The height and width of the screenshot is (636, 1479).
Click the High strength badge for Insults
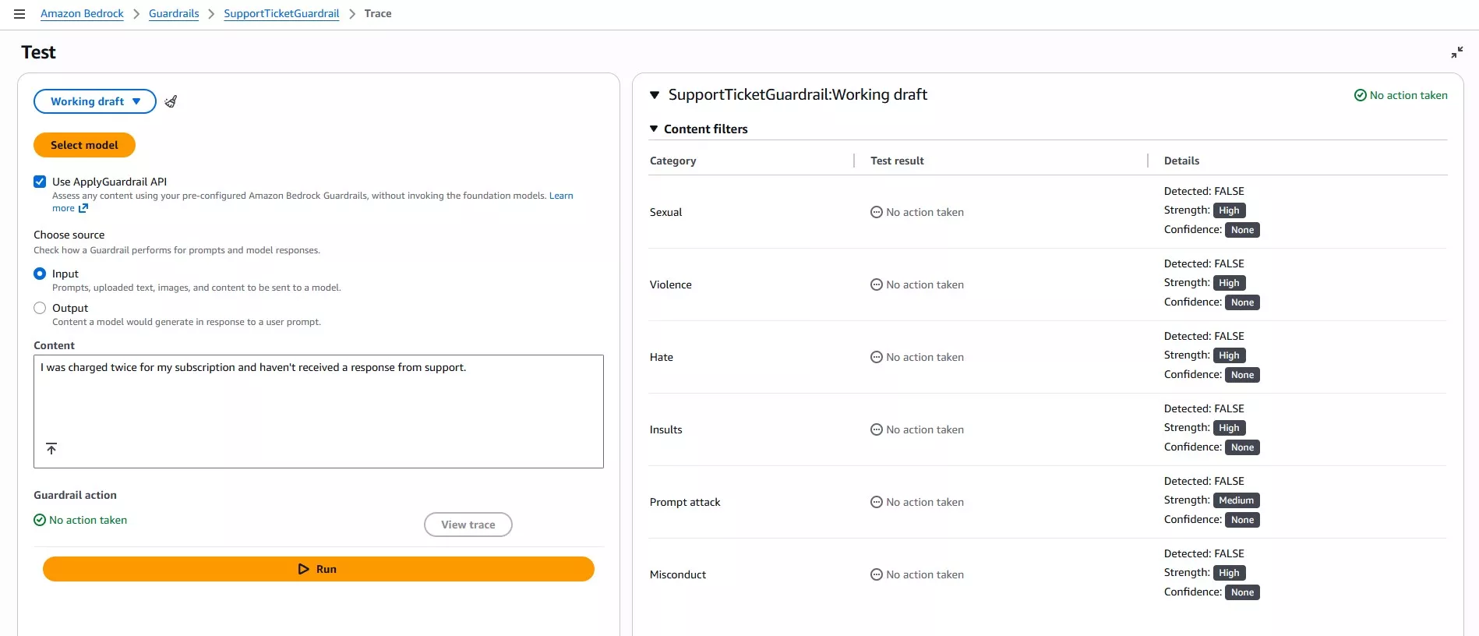[x=1230, y=428]
